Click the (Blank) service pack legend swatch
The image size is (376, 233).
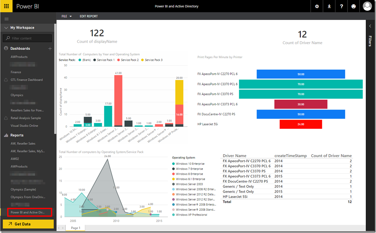[80, 60]
